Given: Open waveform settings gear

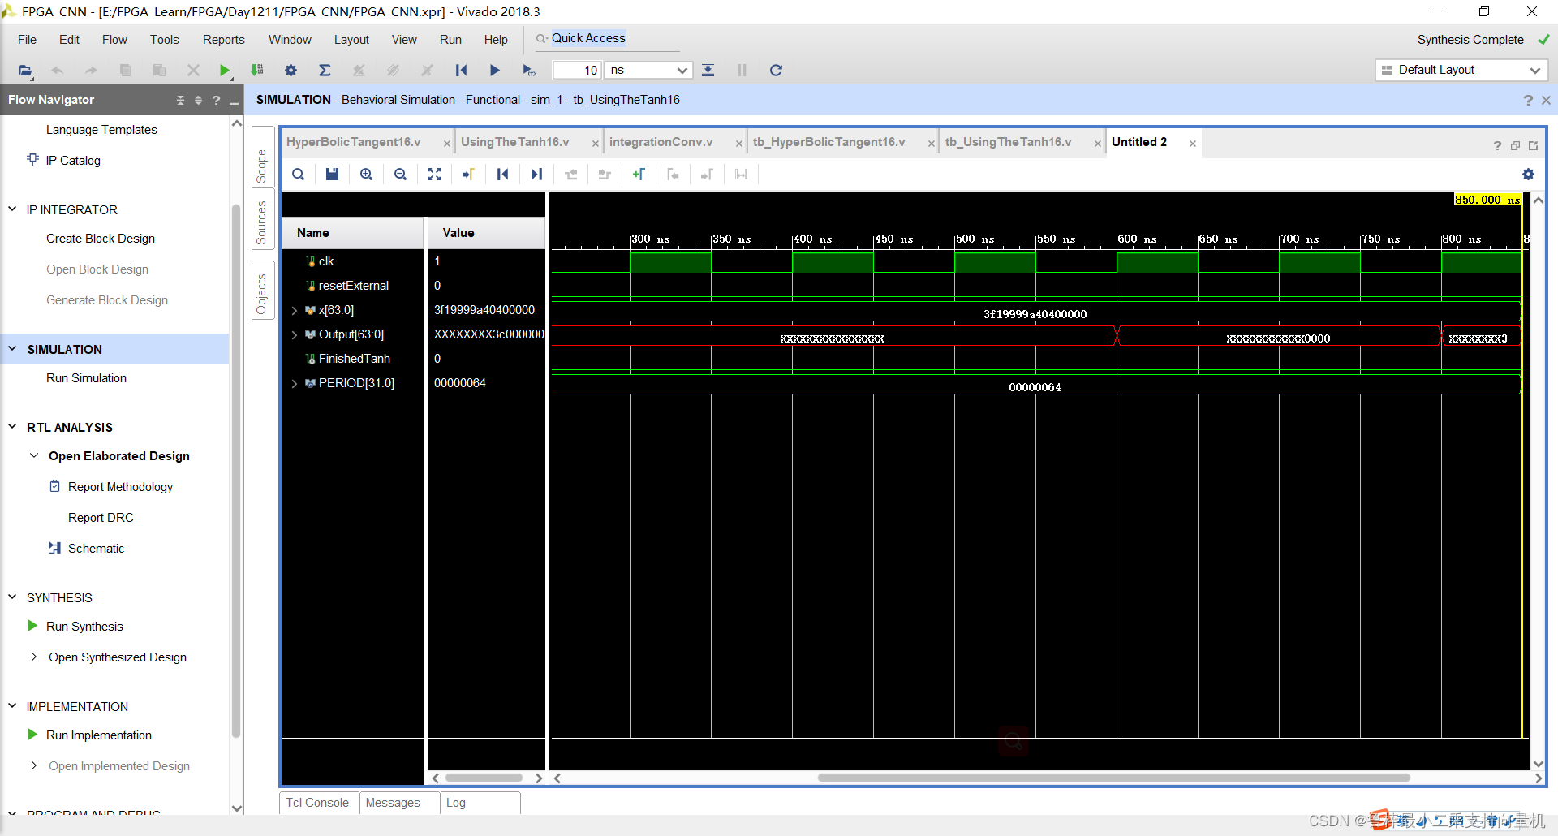Looking at the screenshot, I should click(x=1528, y=175).
